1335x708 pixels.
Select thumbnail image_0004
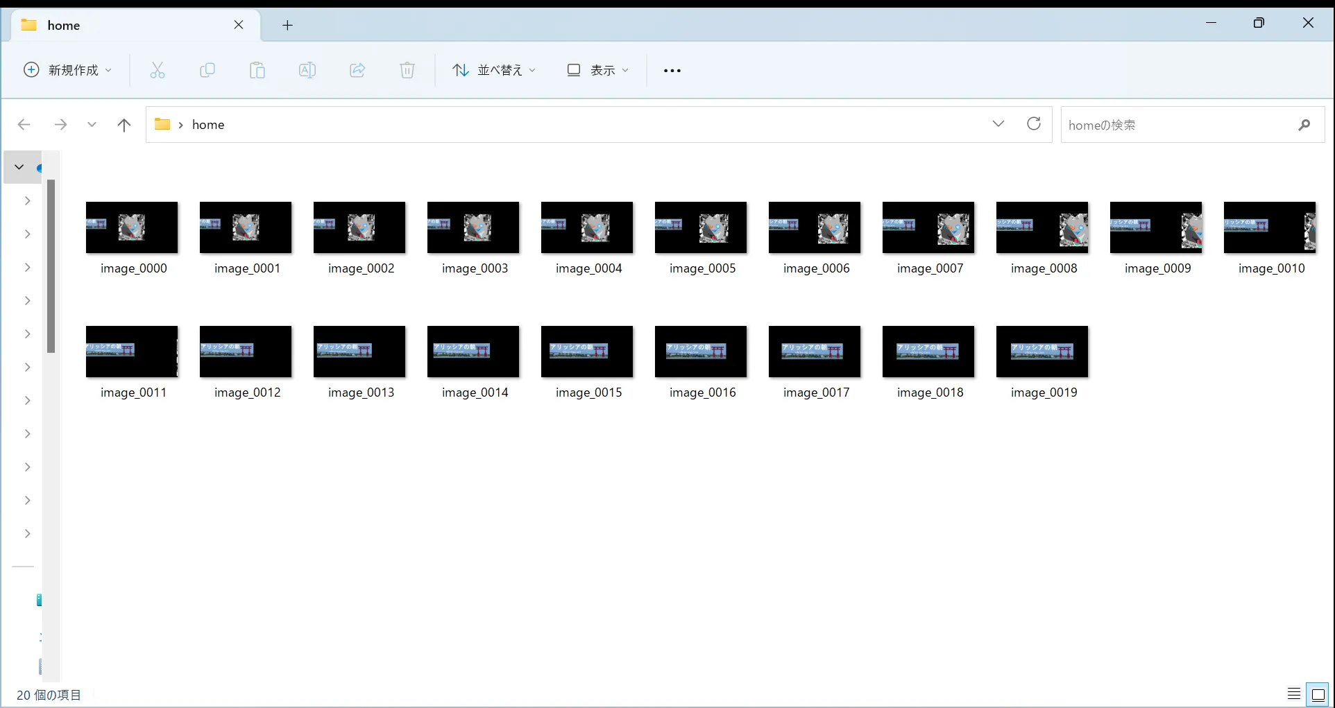[x=587, y=227]
